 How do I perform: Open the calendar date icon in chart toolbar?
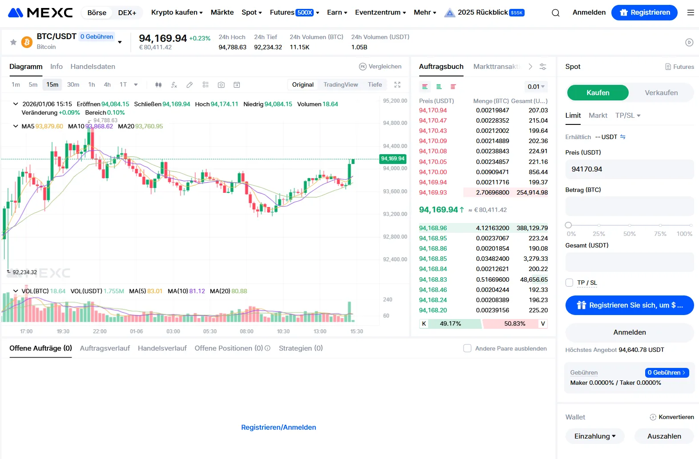pyautogui.click(x=237, y=85)
